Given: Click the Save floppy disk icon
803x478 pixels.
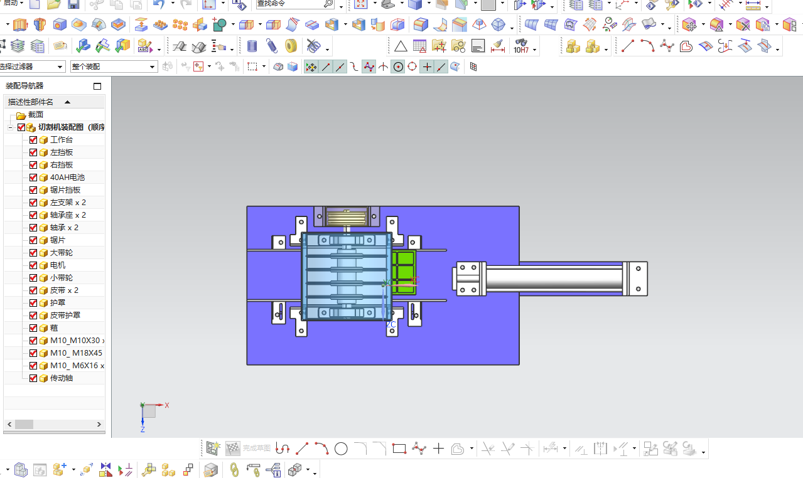Looking at the screenshot, I should point(73,5).
